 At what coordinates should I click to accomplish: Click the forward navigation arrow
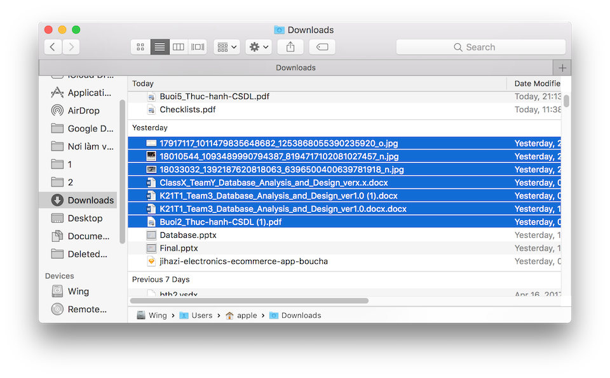point(70,46)
